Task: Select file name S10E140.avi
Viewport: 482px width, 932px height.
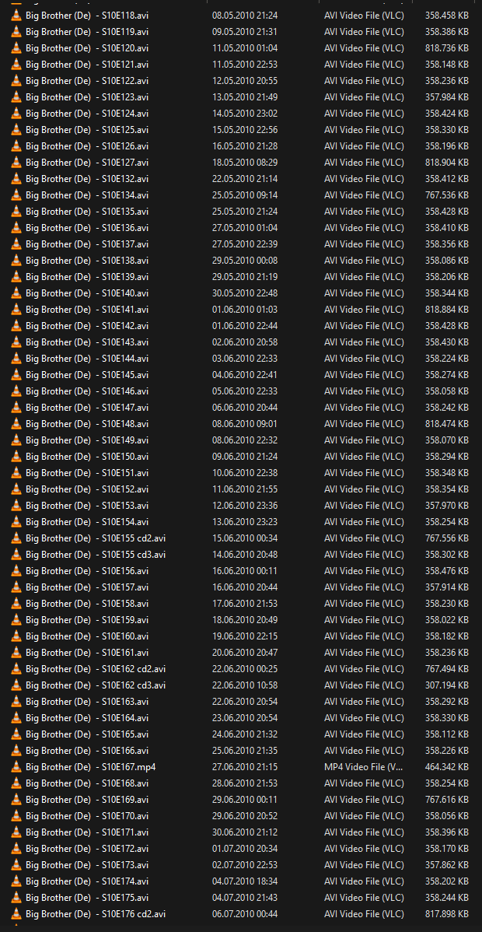Action: coord(87,293)
